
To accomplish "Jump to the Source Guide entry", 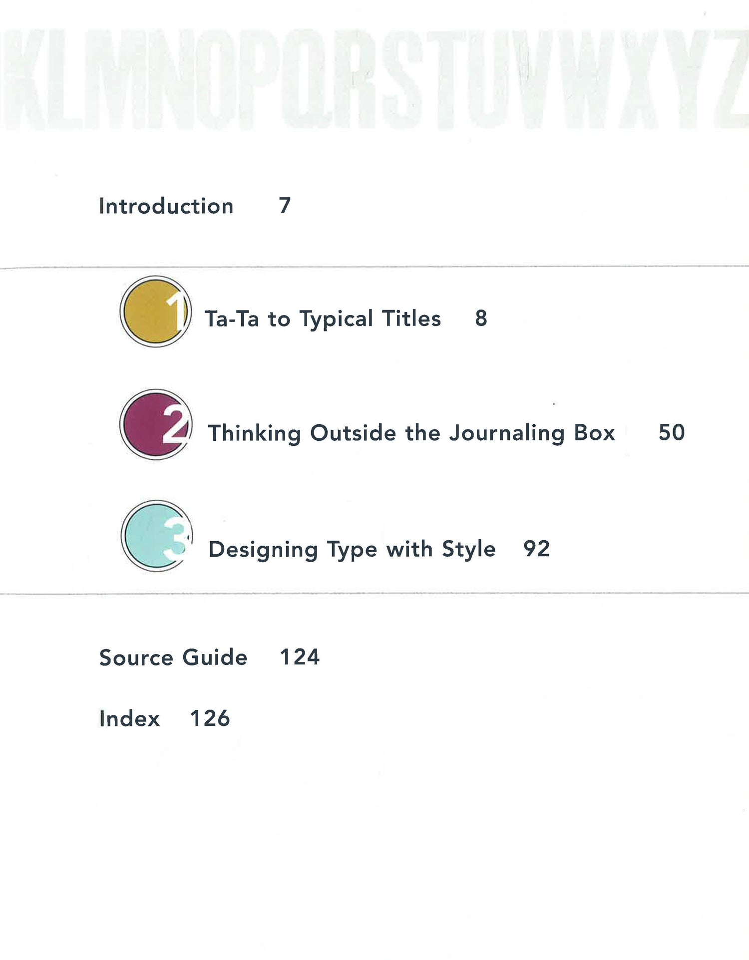I will (173, 657).
